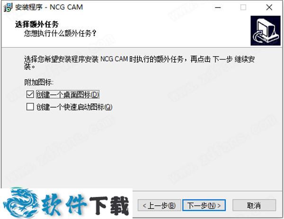
Task: Click the 附加图标 group label
Action: (x=39, y=82)
